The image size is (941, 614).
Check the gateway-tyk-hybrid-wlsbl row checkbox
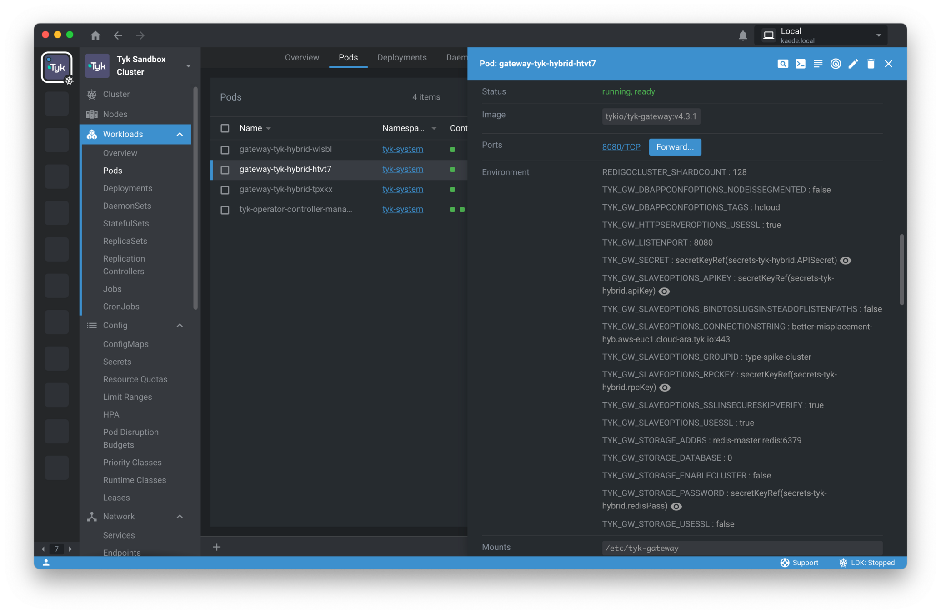point(225,150)
